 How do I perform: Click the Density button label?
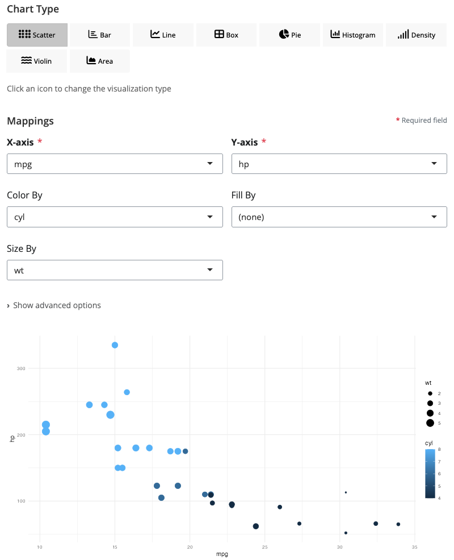click(x=423, y=35)
